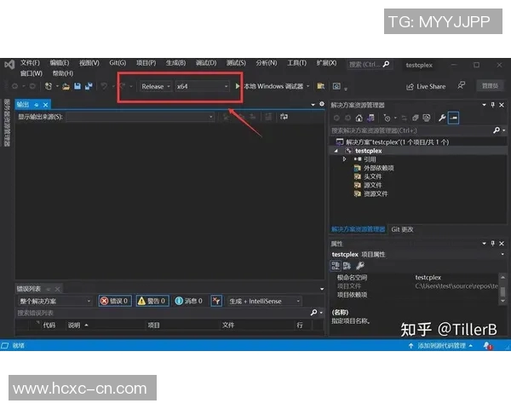This screenshot has width=511, height=409.
Task: Click Property Pages wrench in Properties panel
Action: pos(360,266)
